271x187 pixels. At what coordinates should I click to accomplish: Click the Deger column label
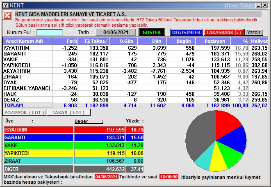[89, 121]
